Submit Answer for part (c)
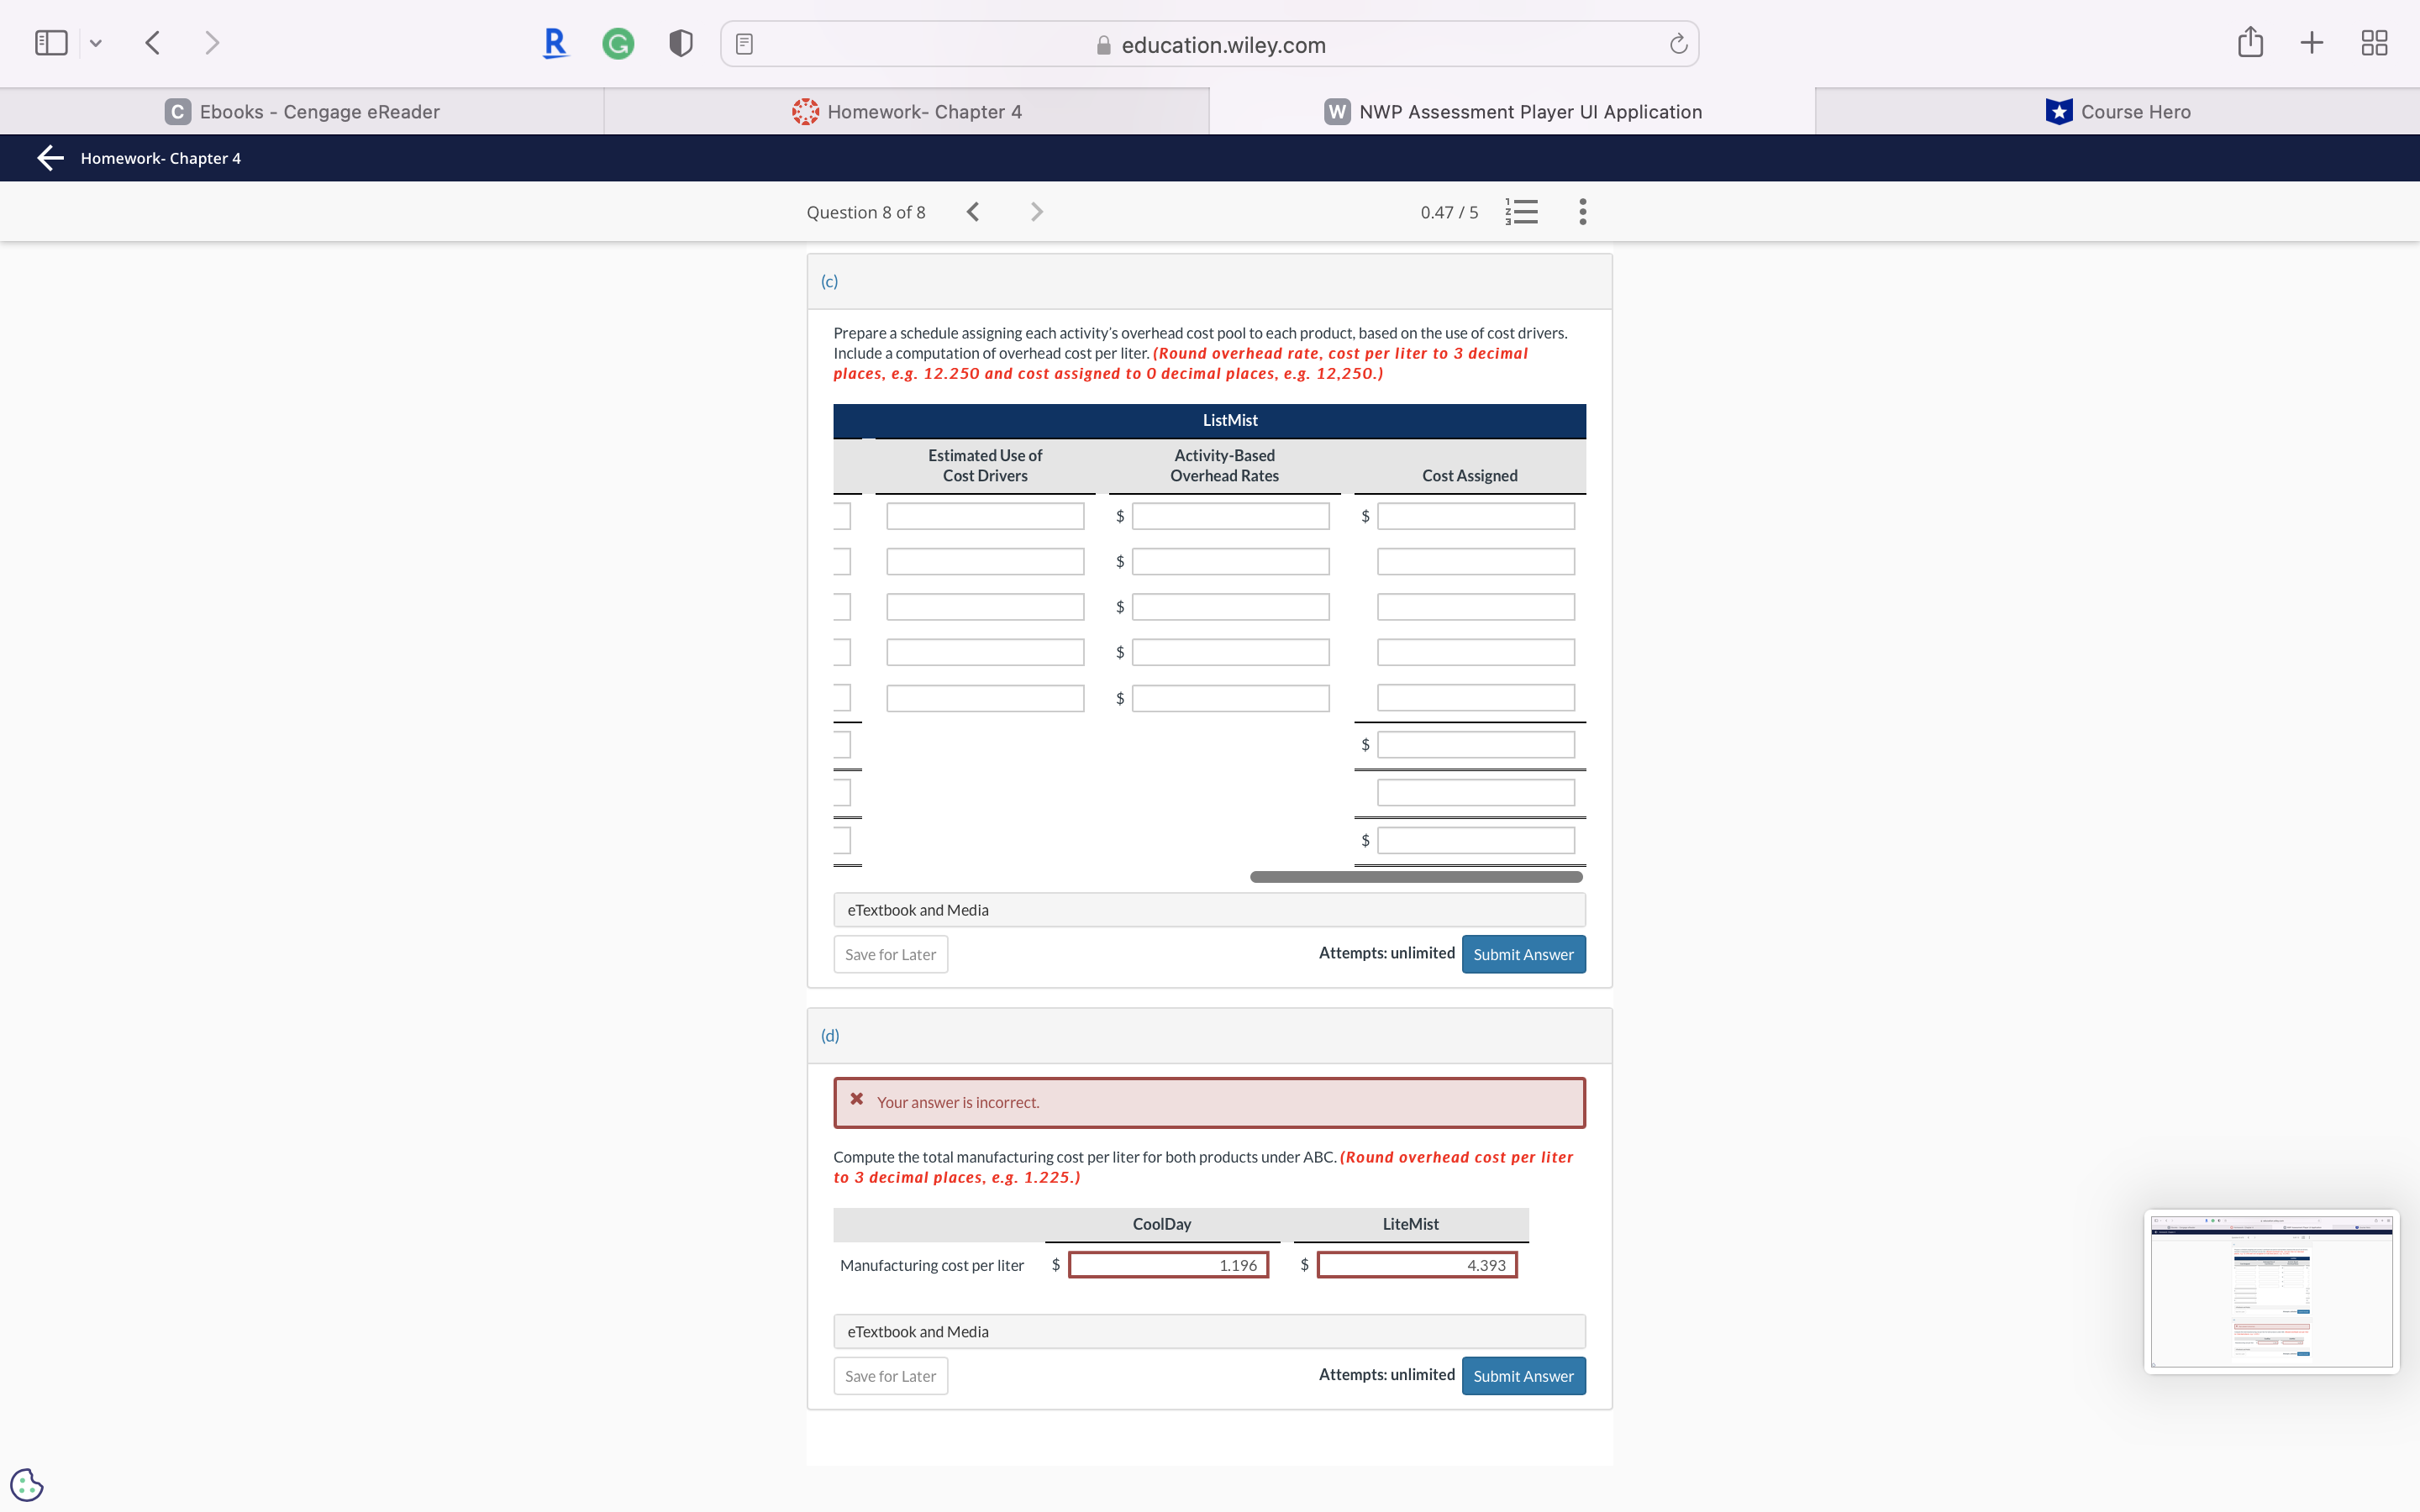This screenshot has height=1512, width=2420. [1523, 954]
